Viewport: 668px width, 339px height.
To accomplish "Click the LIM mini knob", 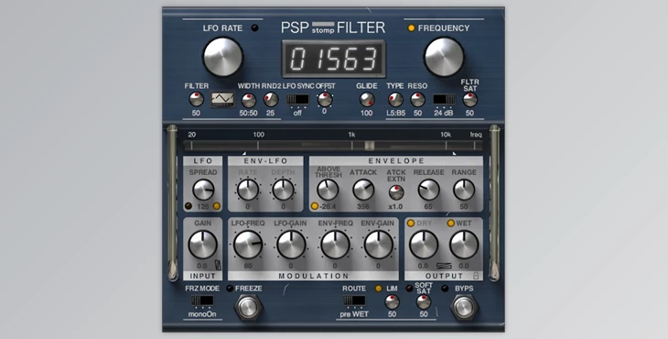I will pyautogui.click(x=392, y=302).
